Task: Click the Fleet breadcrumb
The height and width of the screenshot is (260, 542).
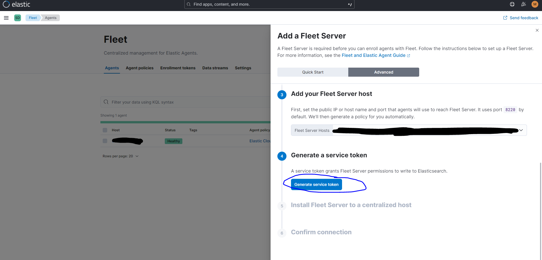Action: [33, 18]
